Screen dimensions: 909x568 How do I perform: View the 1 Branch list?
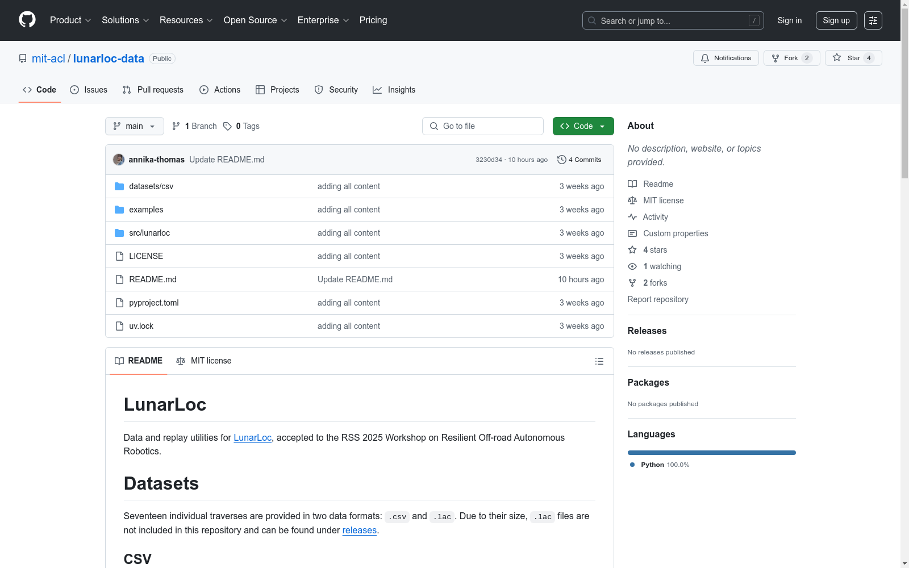tap(194, 126)
